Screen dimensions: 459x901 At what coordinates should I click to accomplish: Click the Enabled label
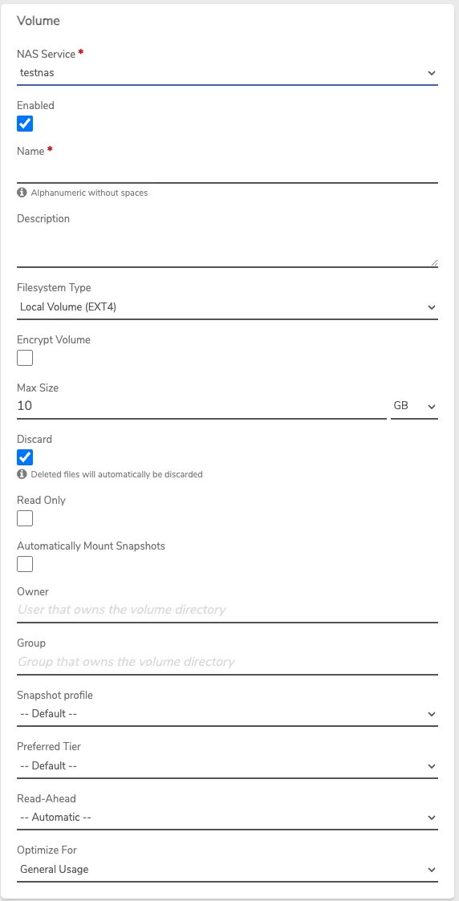pos(35,105)
